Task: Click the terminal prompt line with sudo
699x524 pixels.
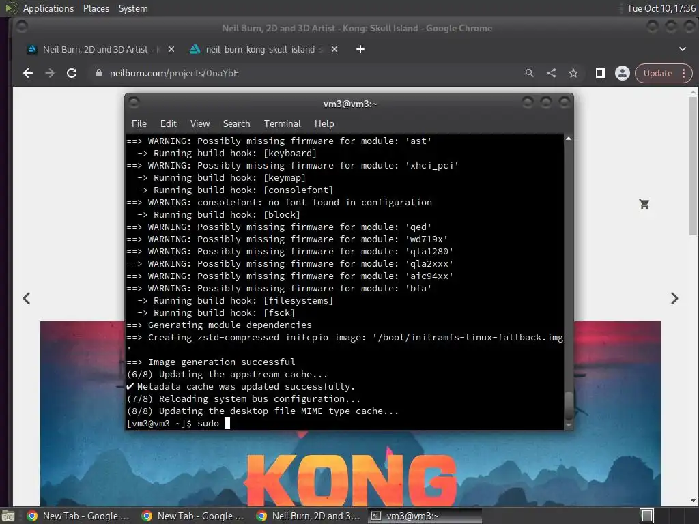Action: [x=178, y=423]
